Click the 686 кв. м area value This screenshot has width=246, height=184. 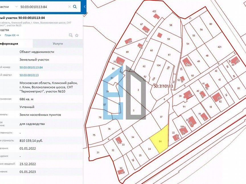click(x=26, y=99)
